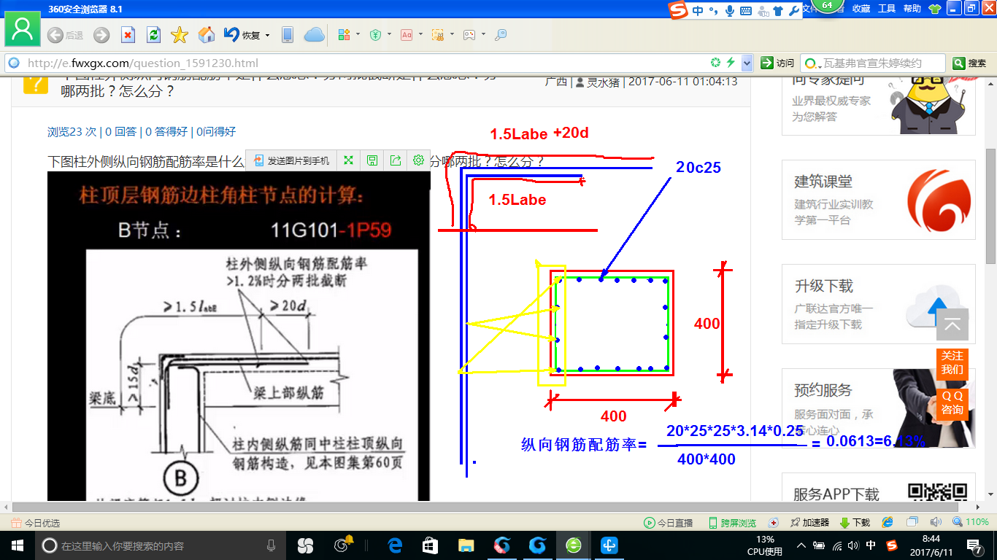Viewport: 997px width, 560px height.
Task: Expand the yen shield dropdown arrow
Action: pos(389,35)
